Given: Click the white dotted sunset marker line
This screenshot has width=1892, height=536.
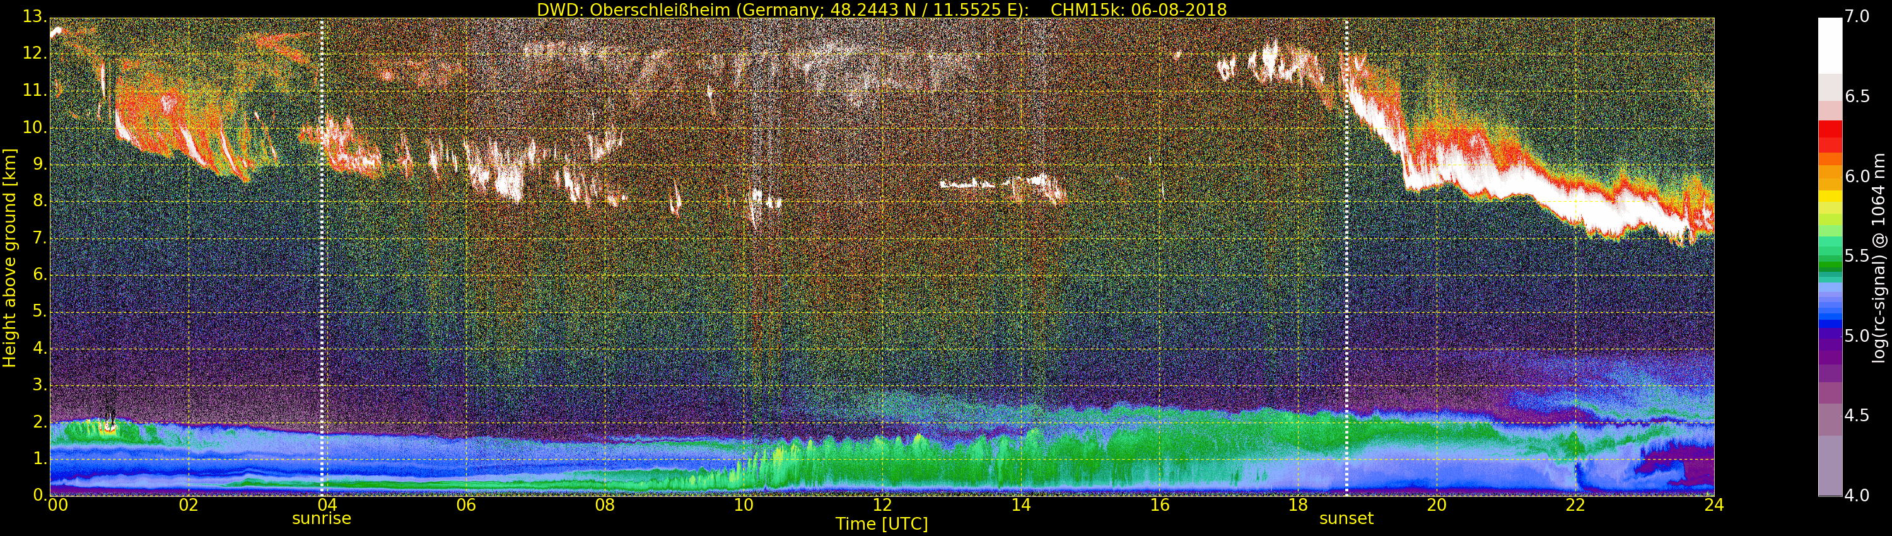Looking at the screenshot, I should (x=1346, y=257).
